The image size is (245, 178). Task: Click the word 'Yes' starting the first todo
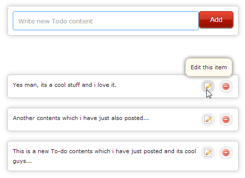[x=18, y=85]
